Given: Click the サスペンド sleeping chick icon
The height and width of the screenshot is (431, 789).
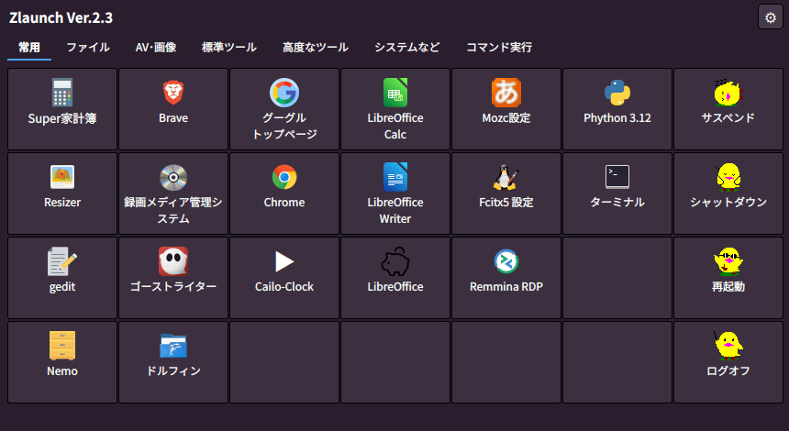Looking at the screenshot, I should pyautogui.click(x=728, y=93).
